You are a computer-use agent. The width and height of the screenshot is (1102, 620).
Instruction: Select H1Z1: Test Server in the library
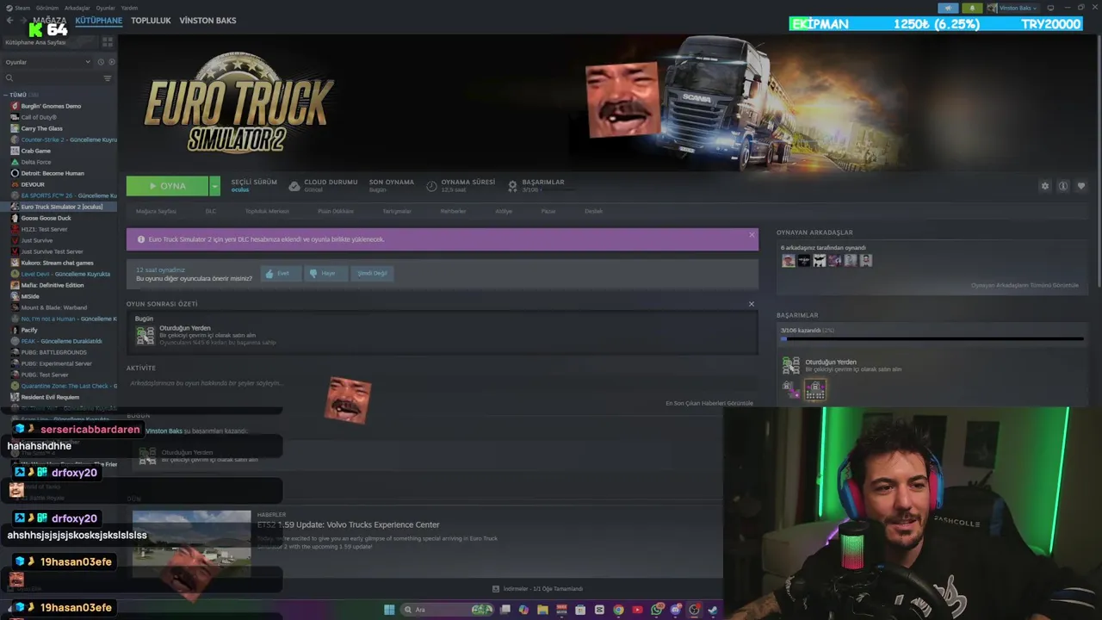[44, 229]
